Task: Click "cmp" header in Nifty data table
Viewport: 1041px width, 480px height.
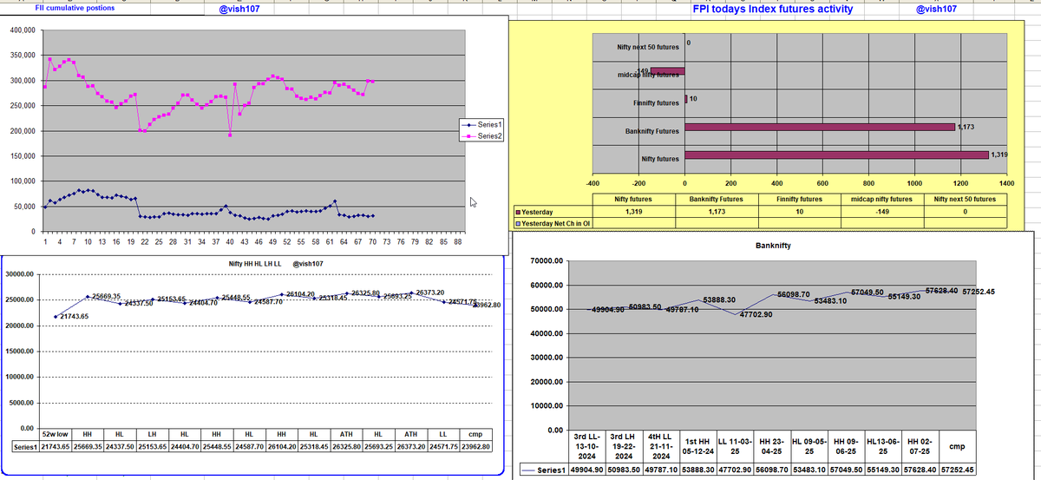Action: pyautogui.click(x=475, y=432)
